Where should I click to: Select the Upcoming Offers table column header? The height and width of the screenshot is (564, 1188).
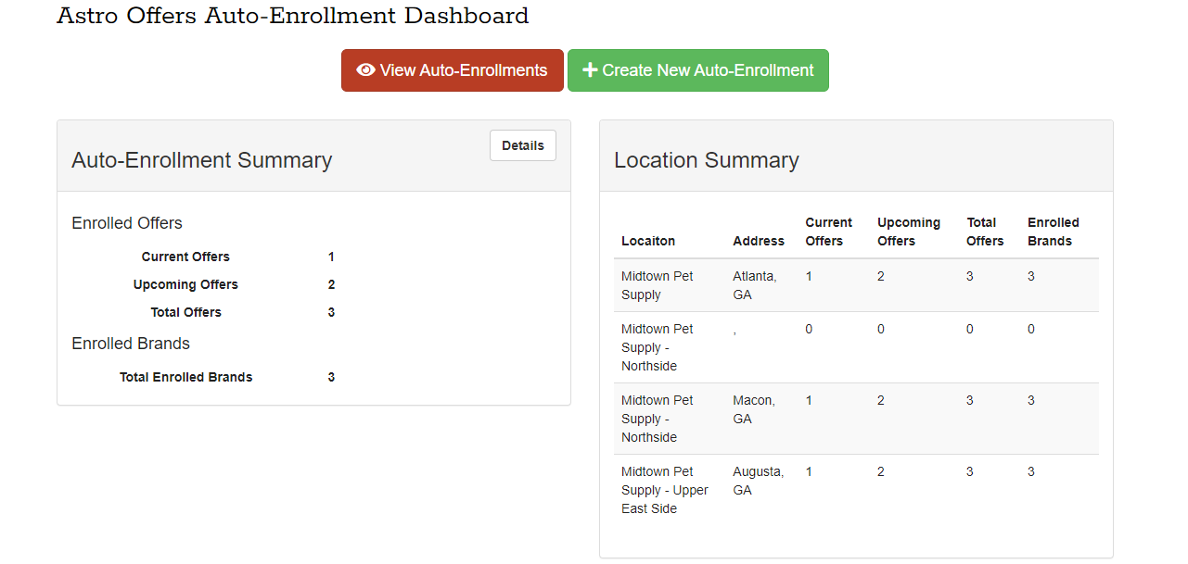point(908,232)
